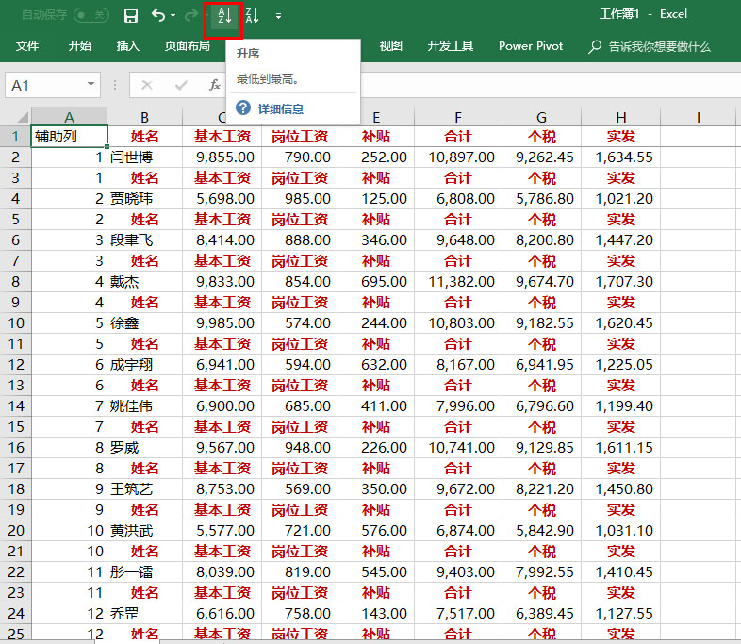Select column A header
The image size is (741, 644).
click(69, 117)
